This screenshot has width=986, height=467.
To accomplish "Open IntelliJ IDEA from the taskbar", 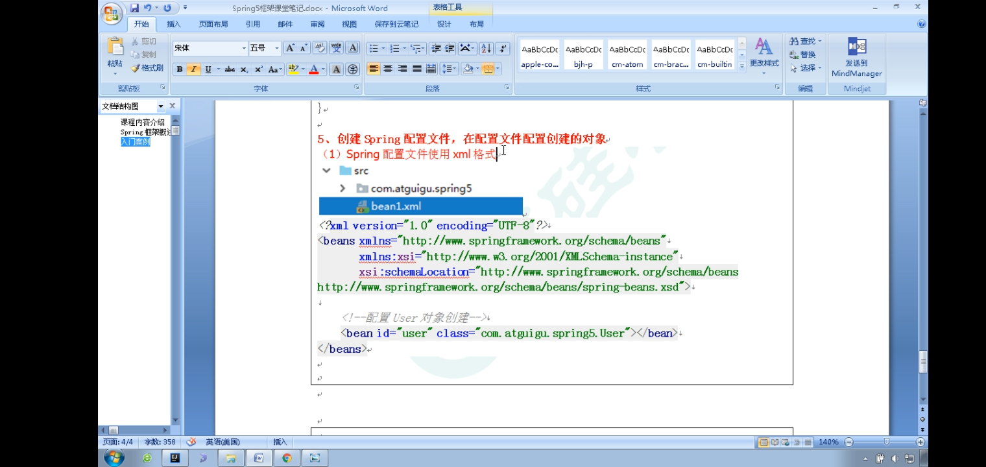I will [175, 458].
